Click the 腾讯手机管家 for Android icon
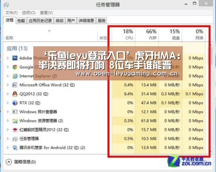The image size is (216, 172). tap(15, 148)
